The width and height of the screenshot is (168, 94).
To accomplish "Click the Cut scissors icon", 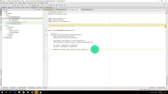I will pyautogui.click(x=13, y=5).
